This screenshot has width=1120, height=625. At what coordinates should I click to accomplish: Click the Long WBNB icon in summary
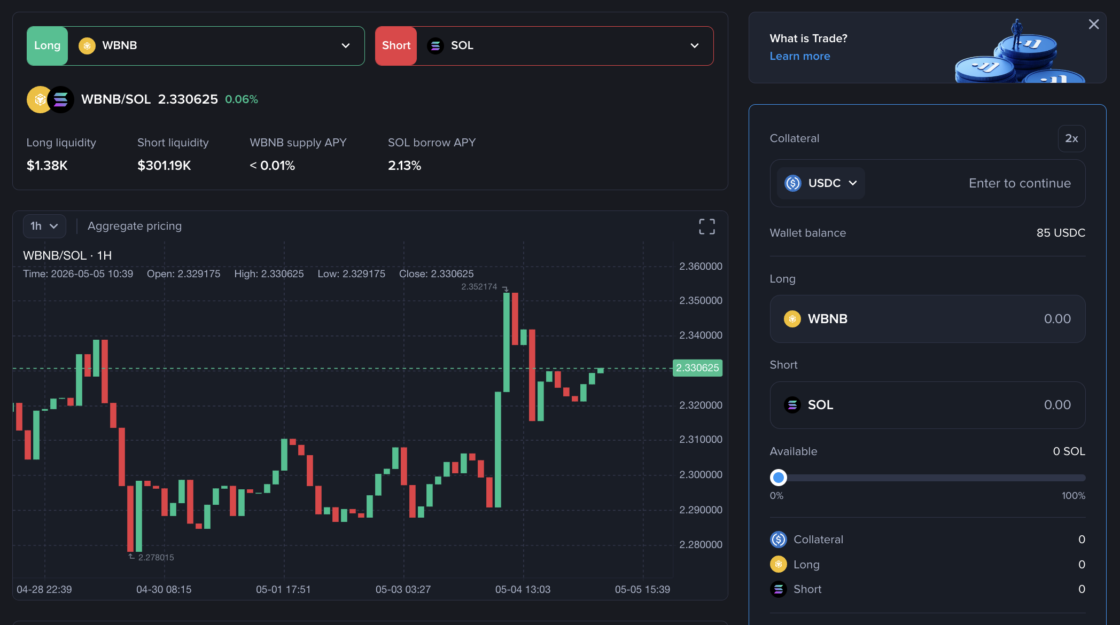(x=779, y=564)
